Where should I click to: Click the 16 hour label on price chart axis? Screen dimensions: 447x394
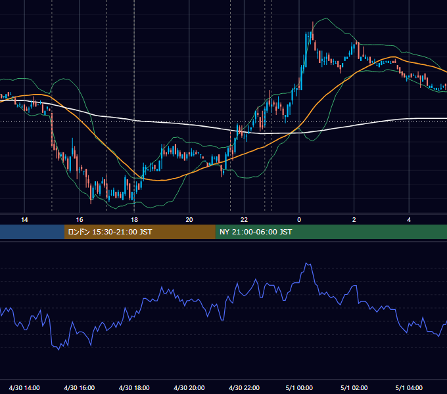80,220
